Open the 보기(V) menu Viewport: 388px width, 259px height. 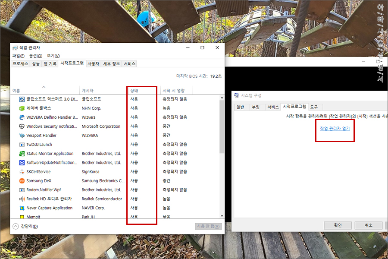tap(53, 56)
